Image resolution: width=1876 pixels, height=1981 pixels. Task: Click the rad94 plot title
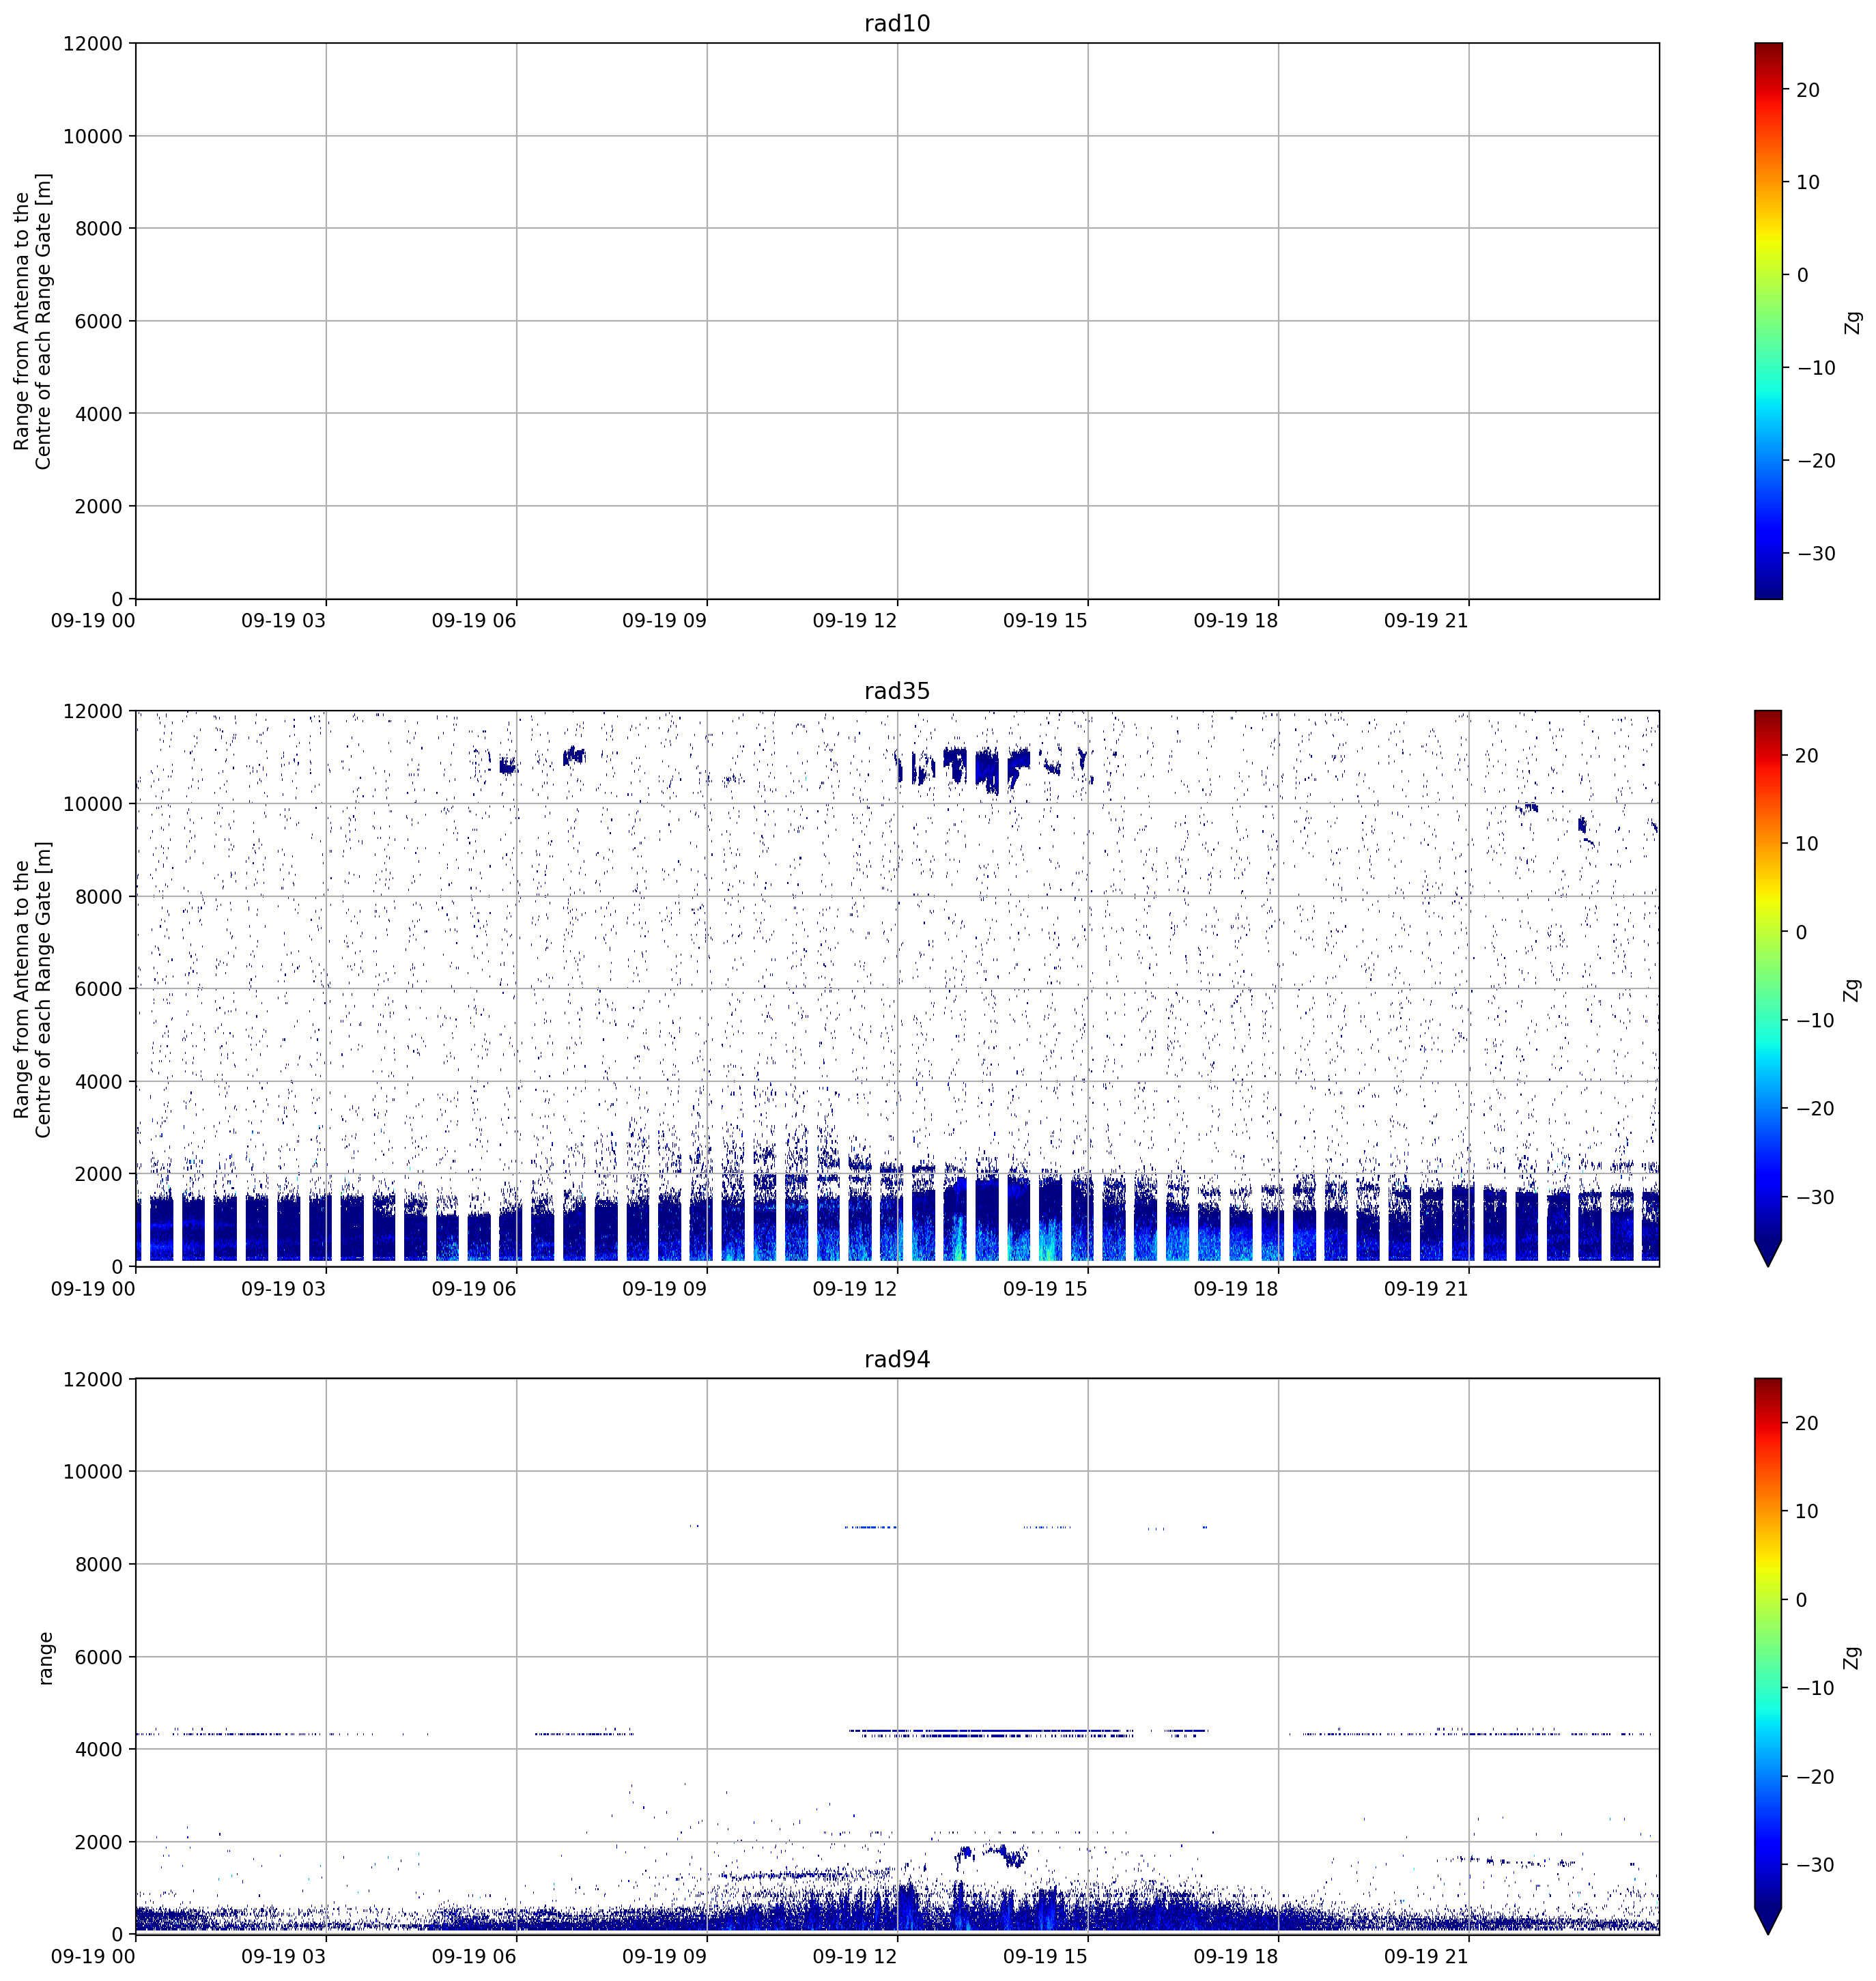(x=897, y=1359)
